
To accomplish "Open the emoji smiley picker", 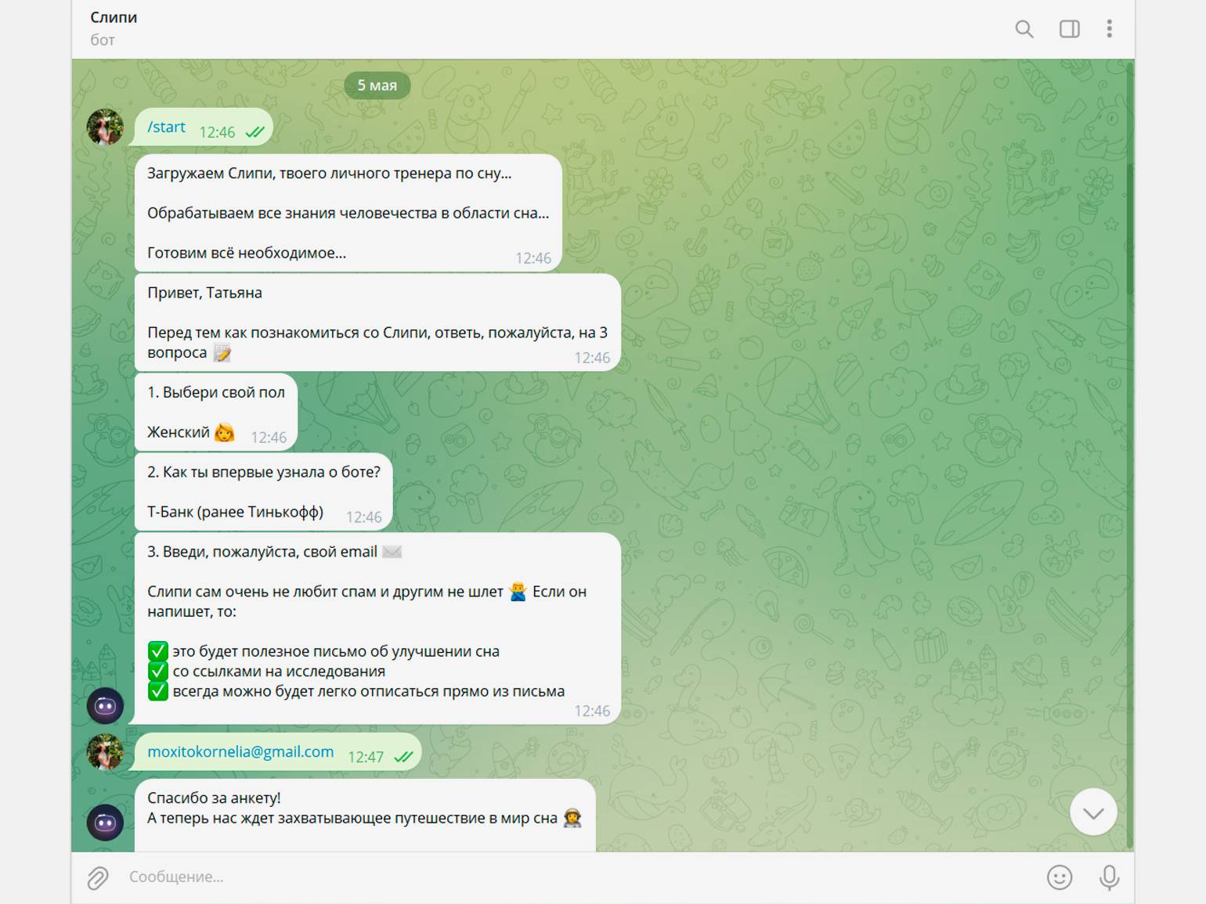I will [1059, 877].
